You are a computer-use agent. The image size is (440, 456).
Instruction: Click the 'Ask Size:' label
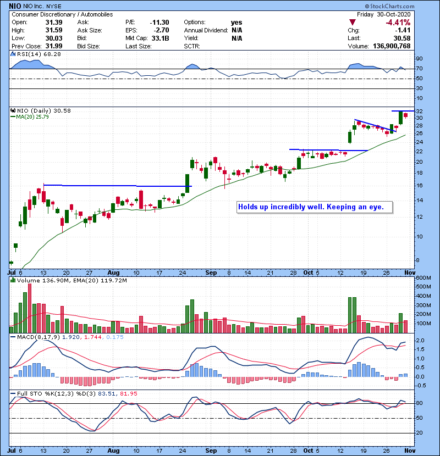click(90, 30)
